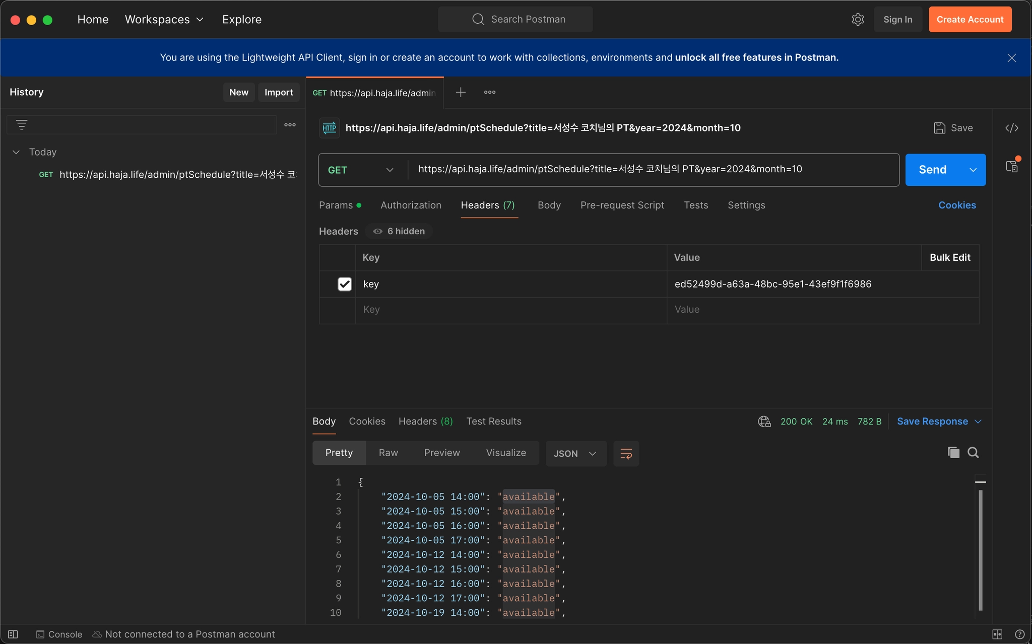The height and width of the screenshot is (644, 1032).
Task: Click the two-pane layout icon in status bar
Action: 997,634
